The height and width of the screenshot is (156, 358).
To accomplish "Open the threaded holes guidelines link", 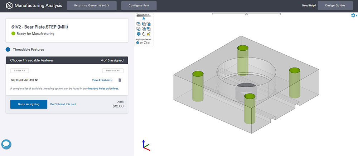I will pyautogui.click(x=103, y=88).
